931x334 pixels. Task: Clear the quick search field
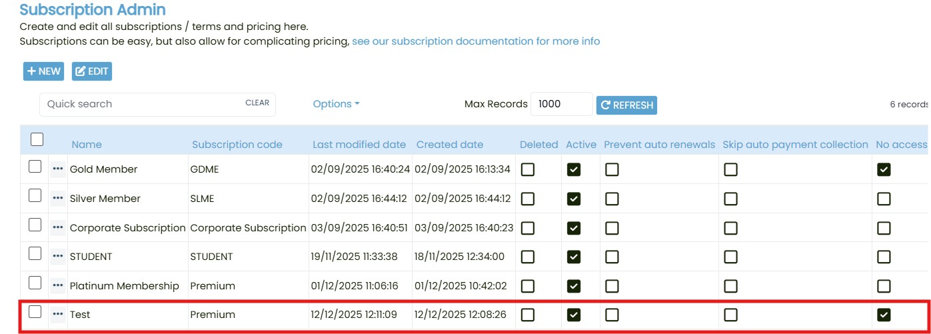(x=257, y=103)
